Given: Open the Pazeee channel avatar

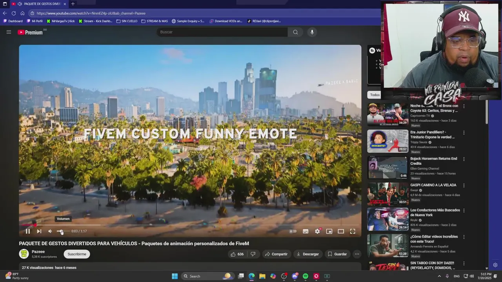Looking at the screenshot, I should (x=24, y=254).
